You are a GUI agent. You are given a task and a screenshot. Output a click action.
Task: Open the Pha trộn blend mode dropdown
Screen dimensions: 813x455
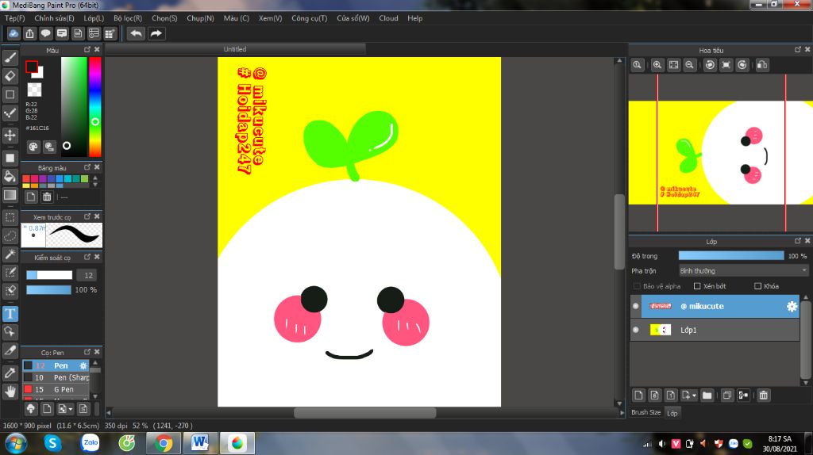click(x=743, y=270)
